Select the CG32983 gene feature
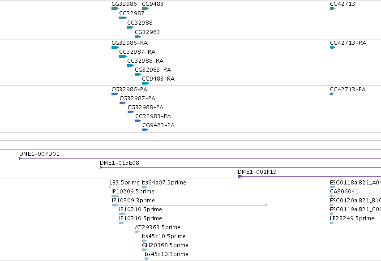The image size is (381, 261). (138, 37)
